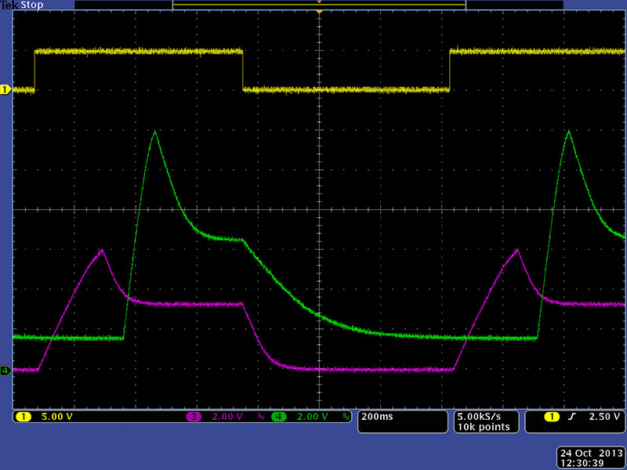This screenshot has width=627, height=470.
Task: Click the 200ms timebase readout
Action: pos(377,417)
